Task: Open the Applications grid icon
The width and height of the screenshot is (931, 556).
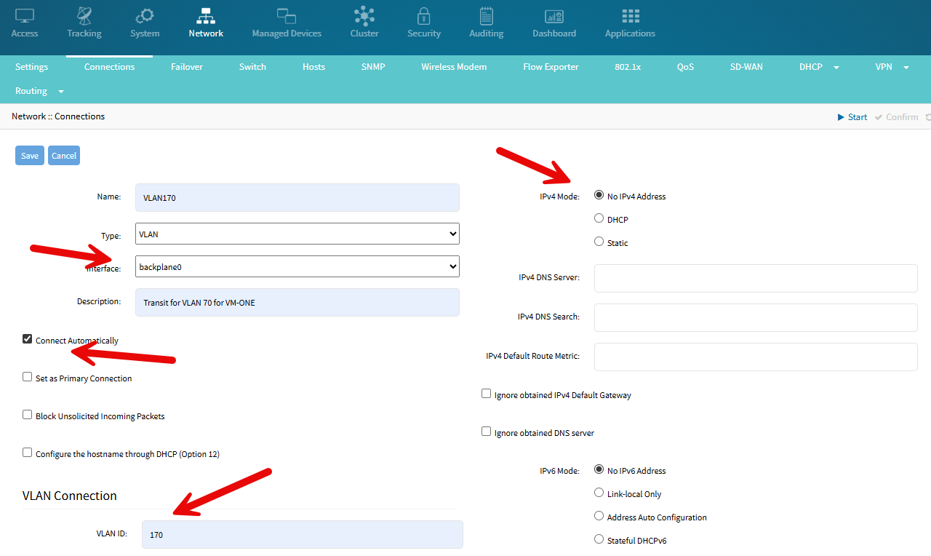Action: point(630,16)
